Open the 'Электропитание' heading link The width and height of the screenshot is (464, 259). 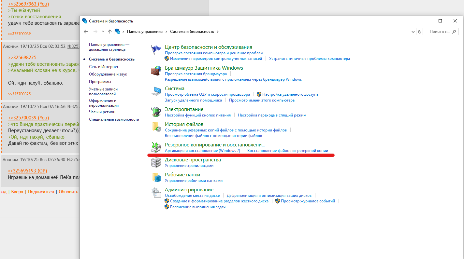pos(184,109)
